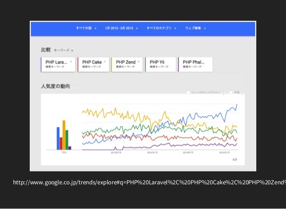Enable the forecast checkbox
The height and width of the screenshot is (209, 286).
(x=231, y=92)
